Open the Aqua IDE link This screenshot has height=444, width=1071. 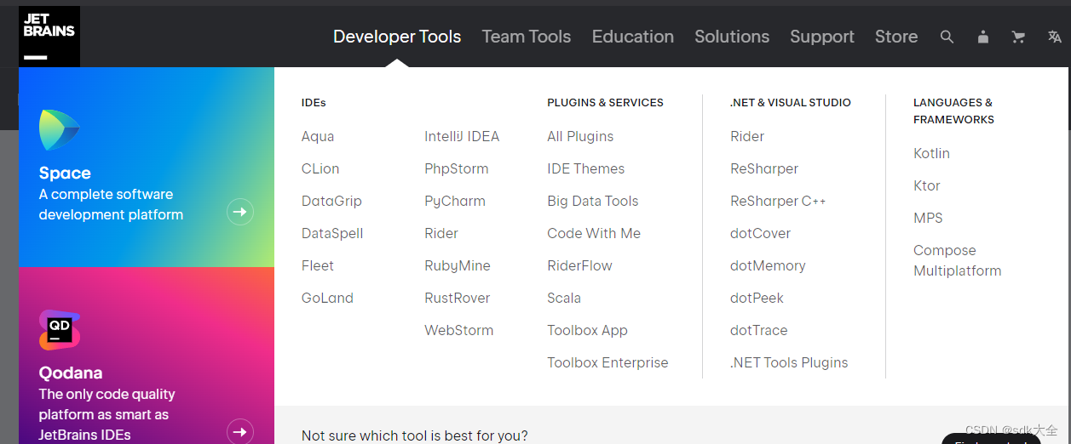tap(318, 137)
